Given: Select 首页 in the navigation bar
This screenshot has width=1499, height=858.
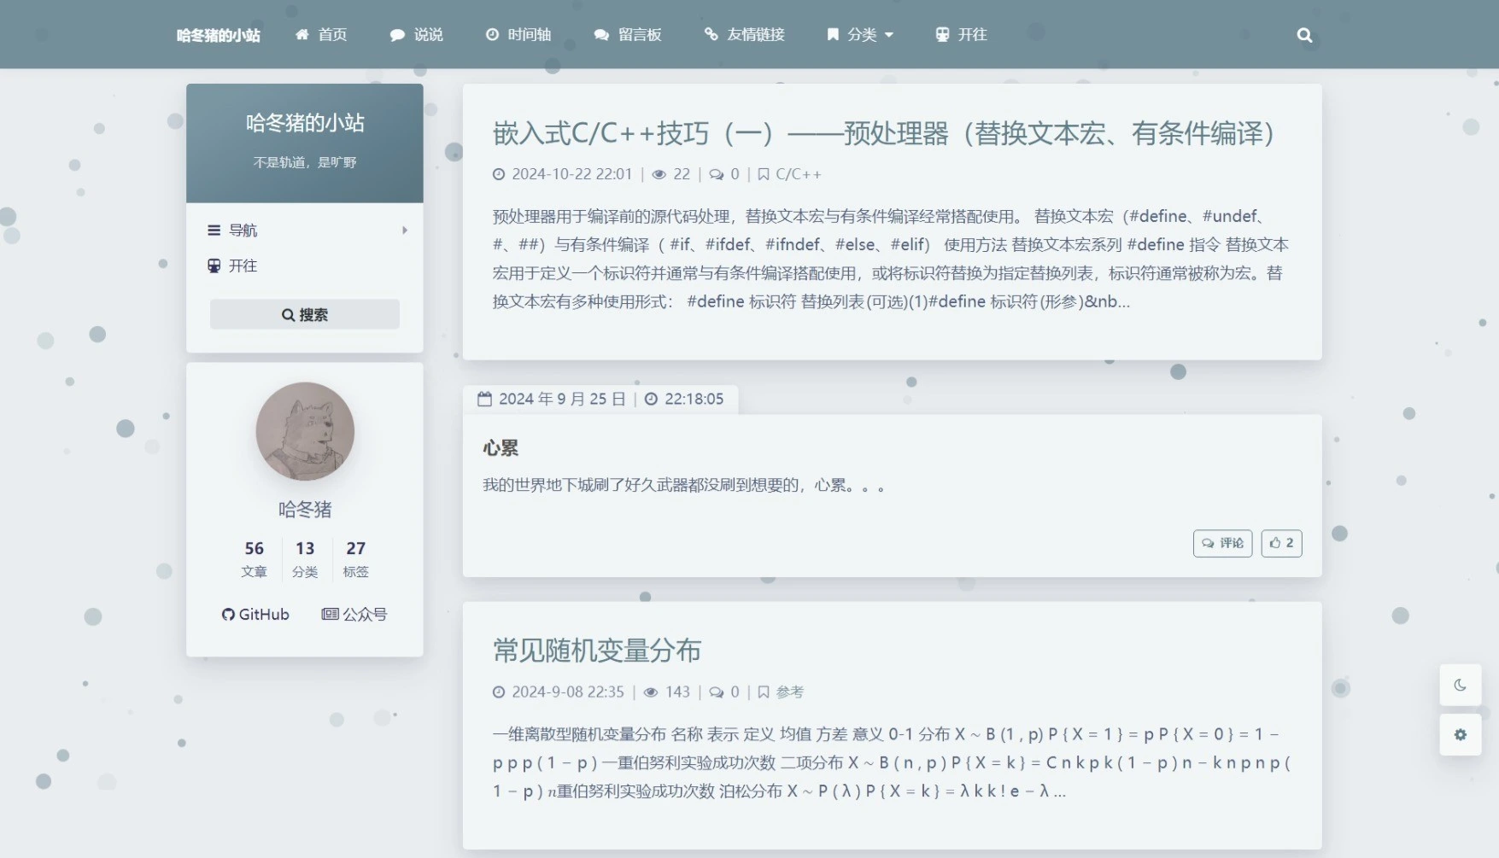Looking at the screenshot, I should pyautogui.click(x=321, y=35).
